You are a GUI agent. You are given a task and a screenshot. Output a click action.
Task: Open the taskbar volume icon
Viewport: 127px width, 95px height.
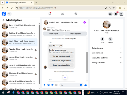(x=106, y=93)
